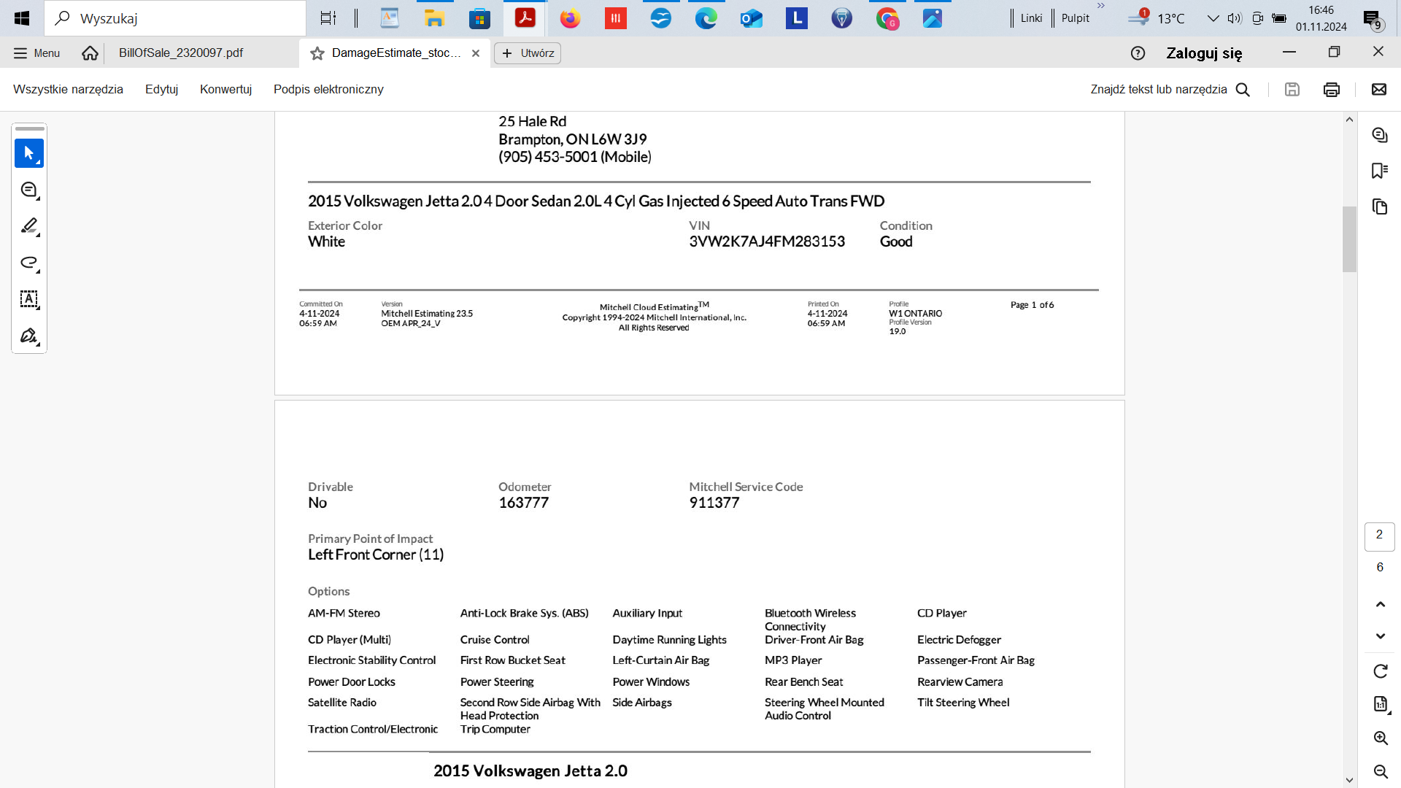Open the volume control icon
The width and height of the screenshot is (1401, 788).
point(1235,18)
